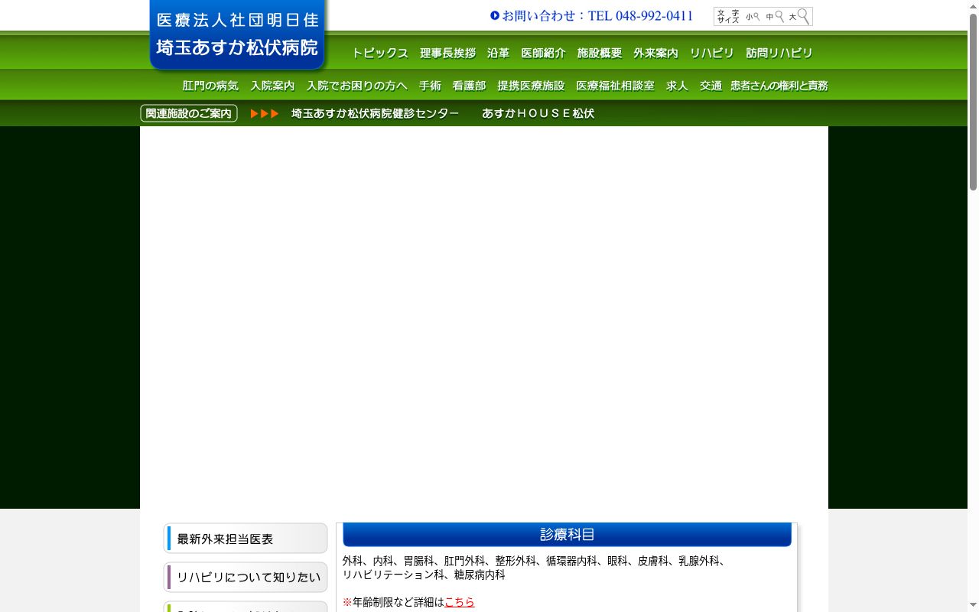Set font size to small (小)
This screenshot has height=612, width=979.
[753, 17]
